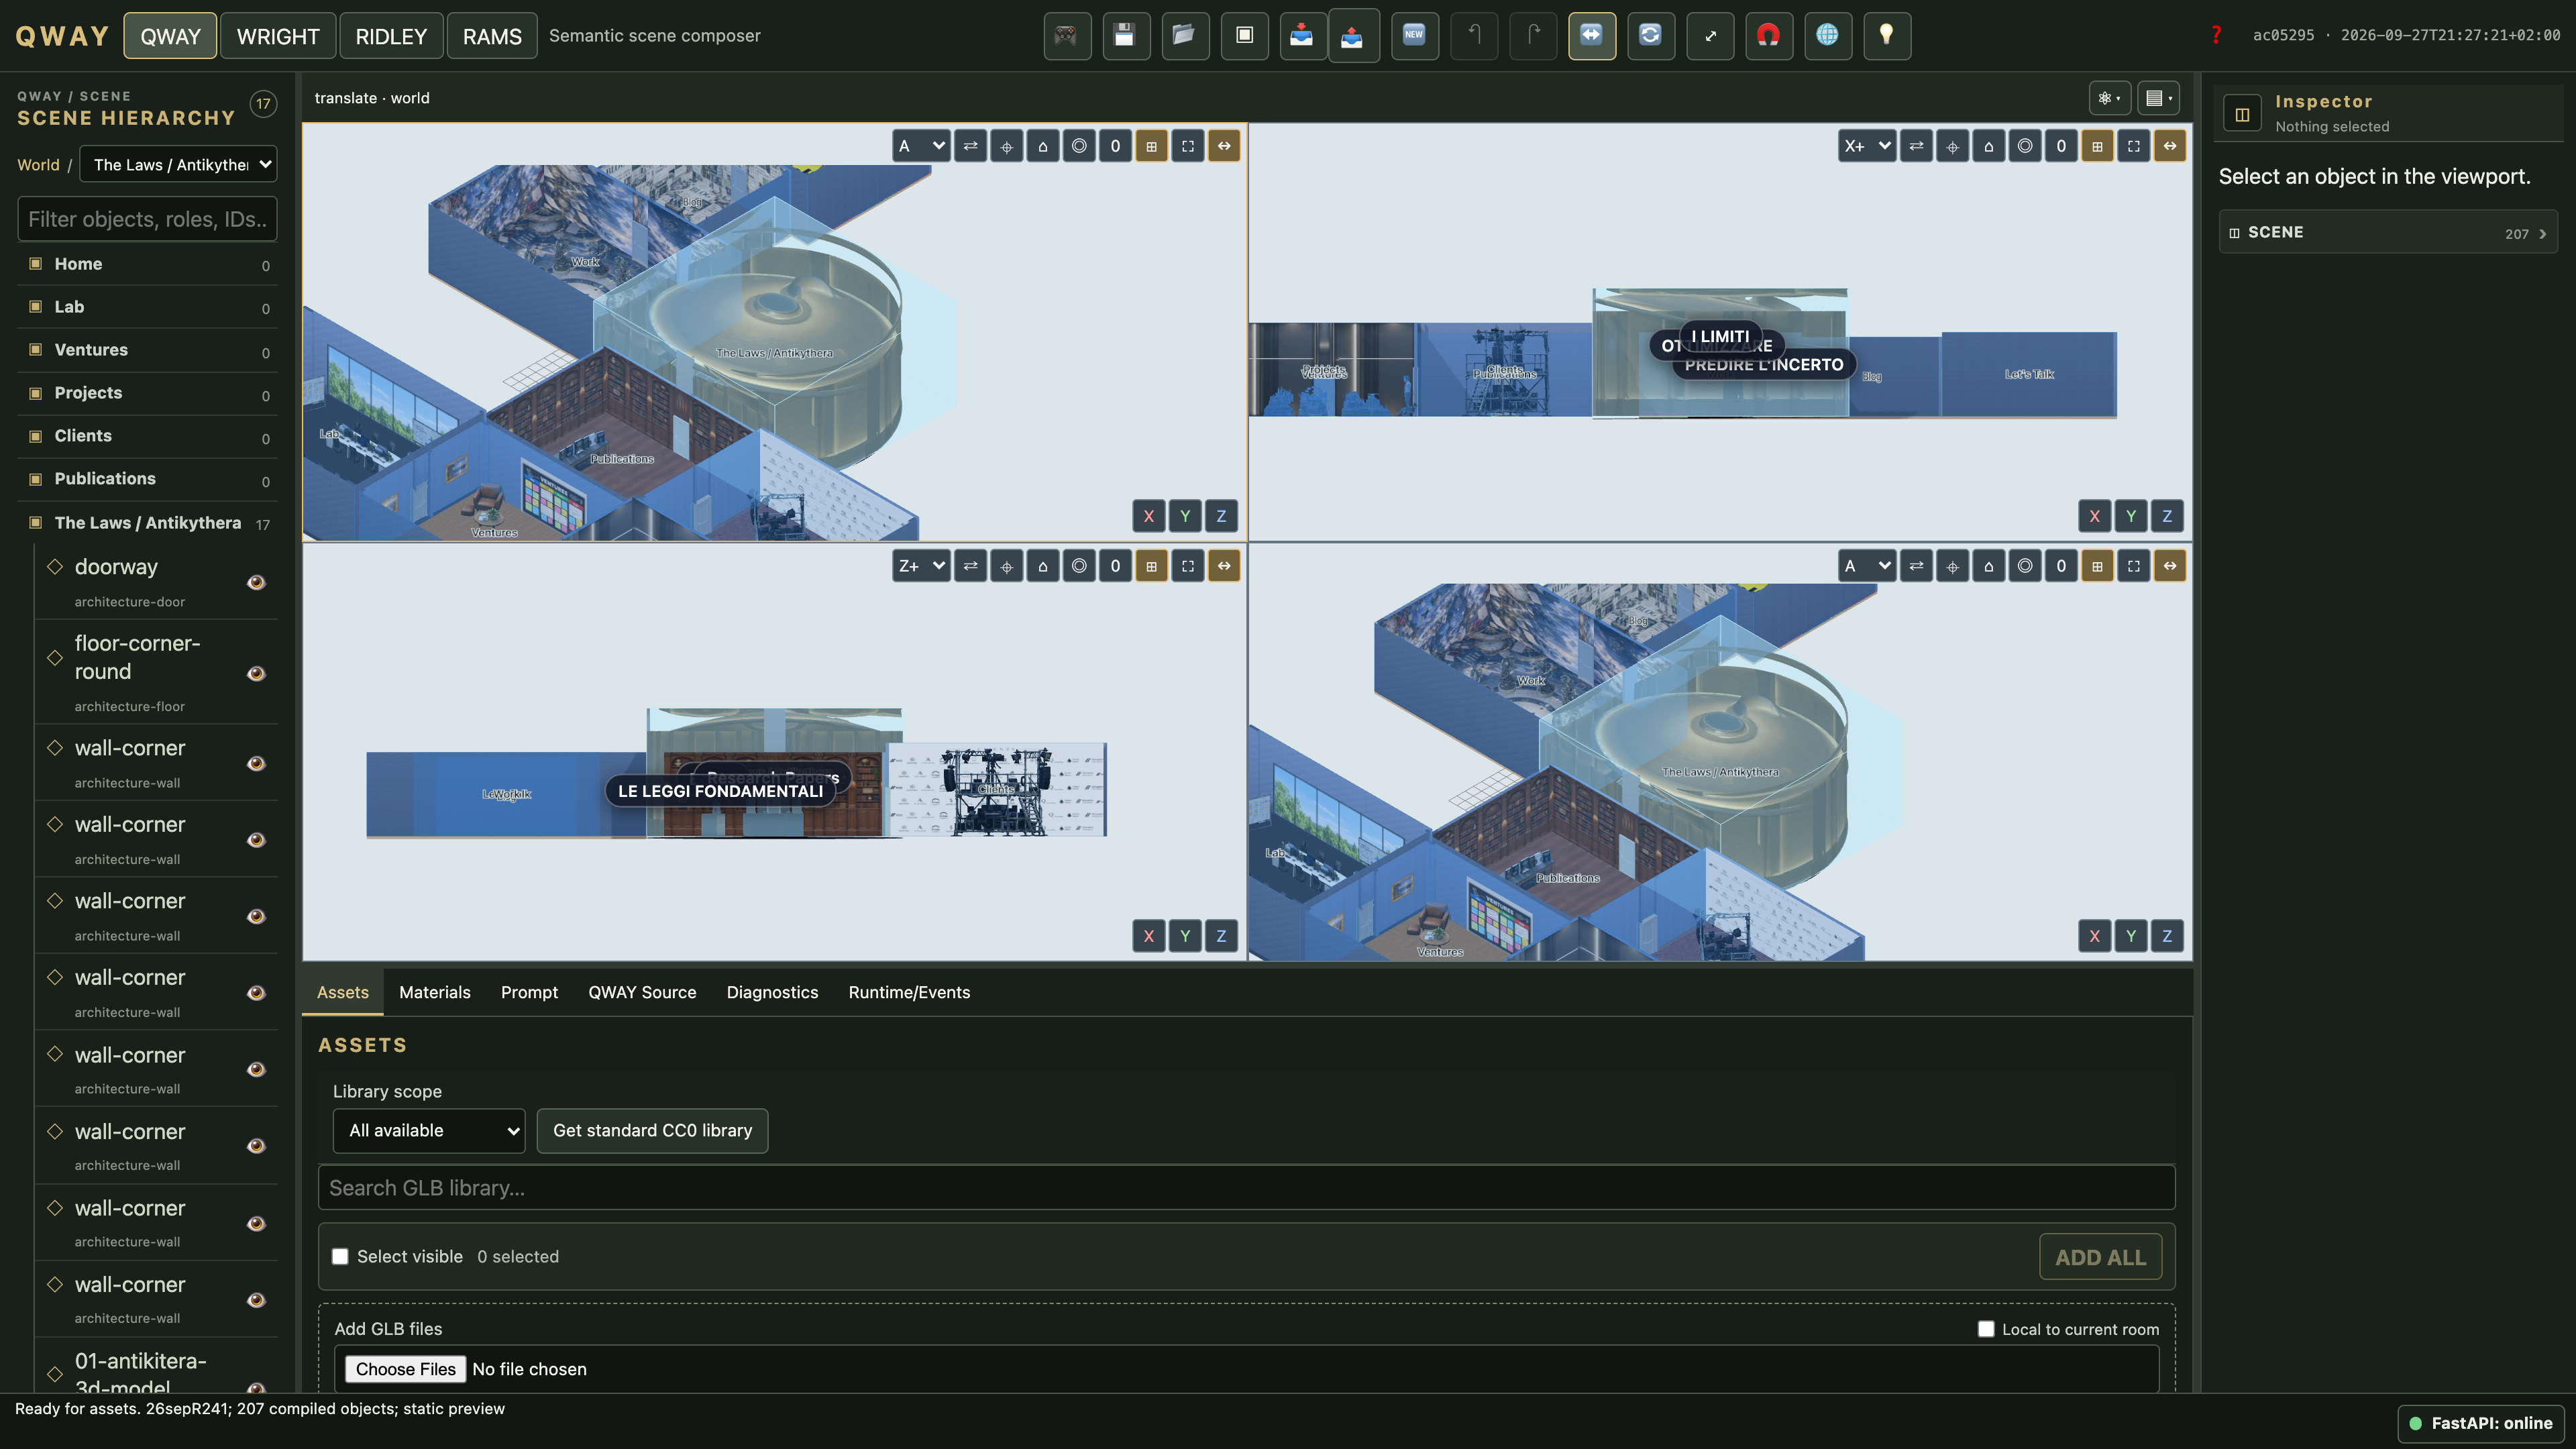Switch to the WRIGHT mode tab

(x=278, y=36)
